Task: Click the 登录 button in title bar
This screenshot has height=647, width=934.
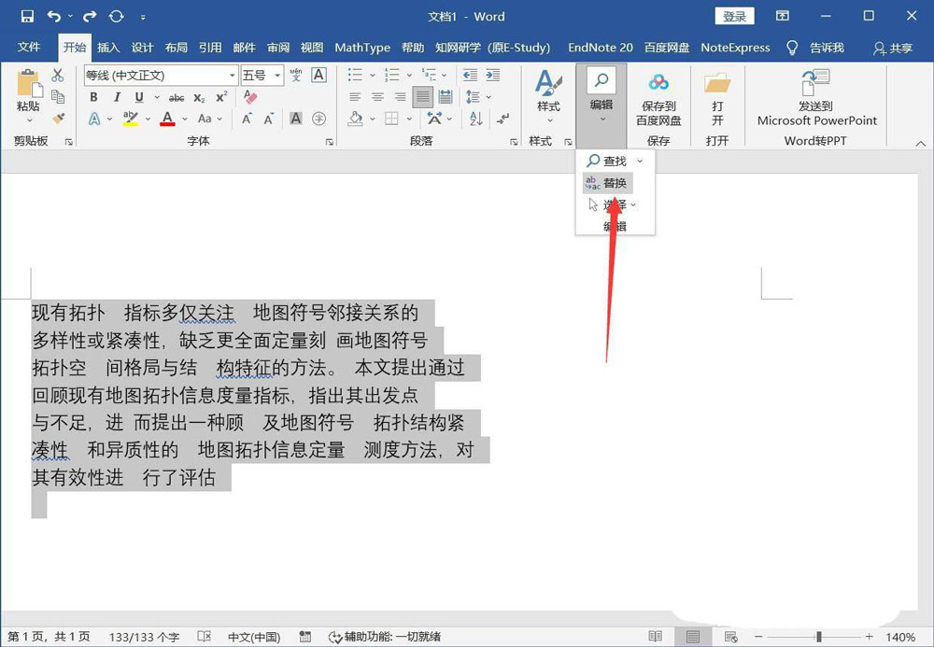Action: (735, 16)
